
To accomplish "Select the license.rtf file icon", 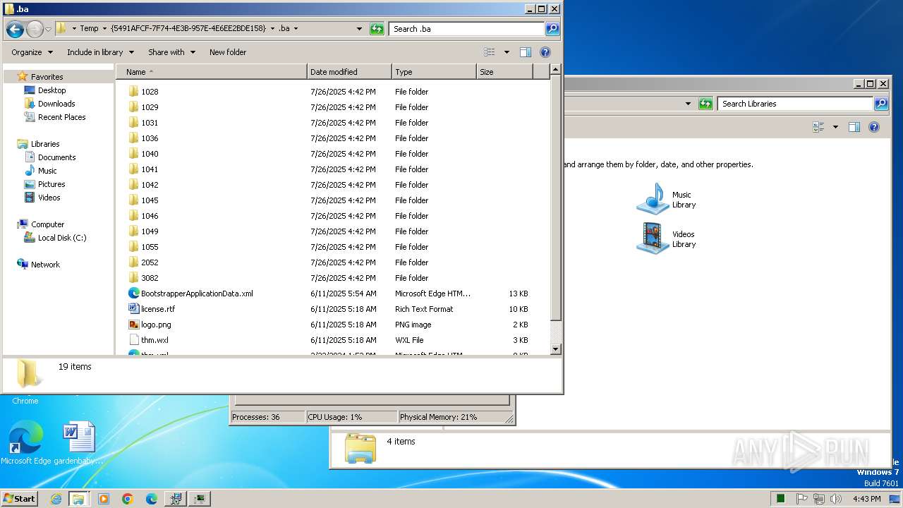I will (x=134, y=309).
